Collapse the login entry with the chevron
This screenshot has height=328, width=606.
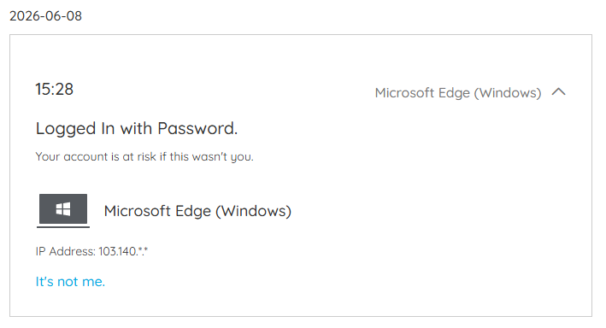click(x=558, y=92)
